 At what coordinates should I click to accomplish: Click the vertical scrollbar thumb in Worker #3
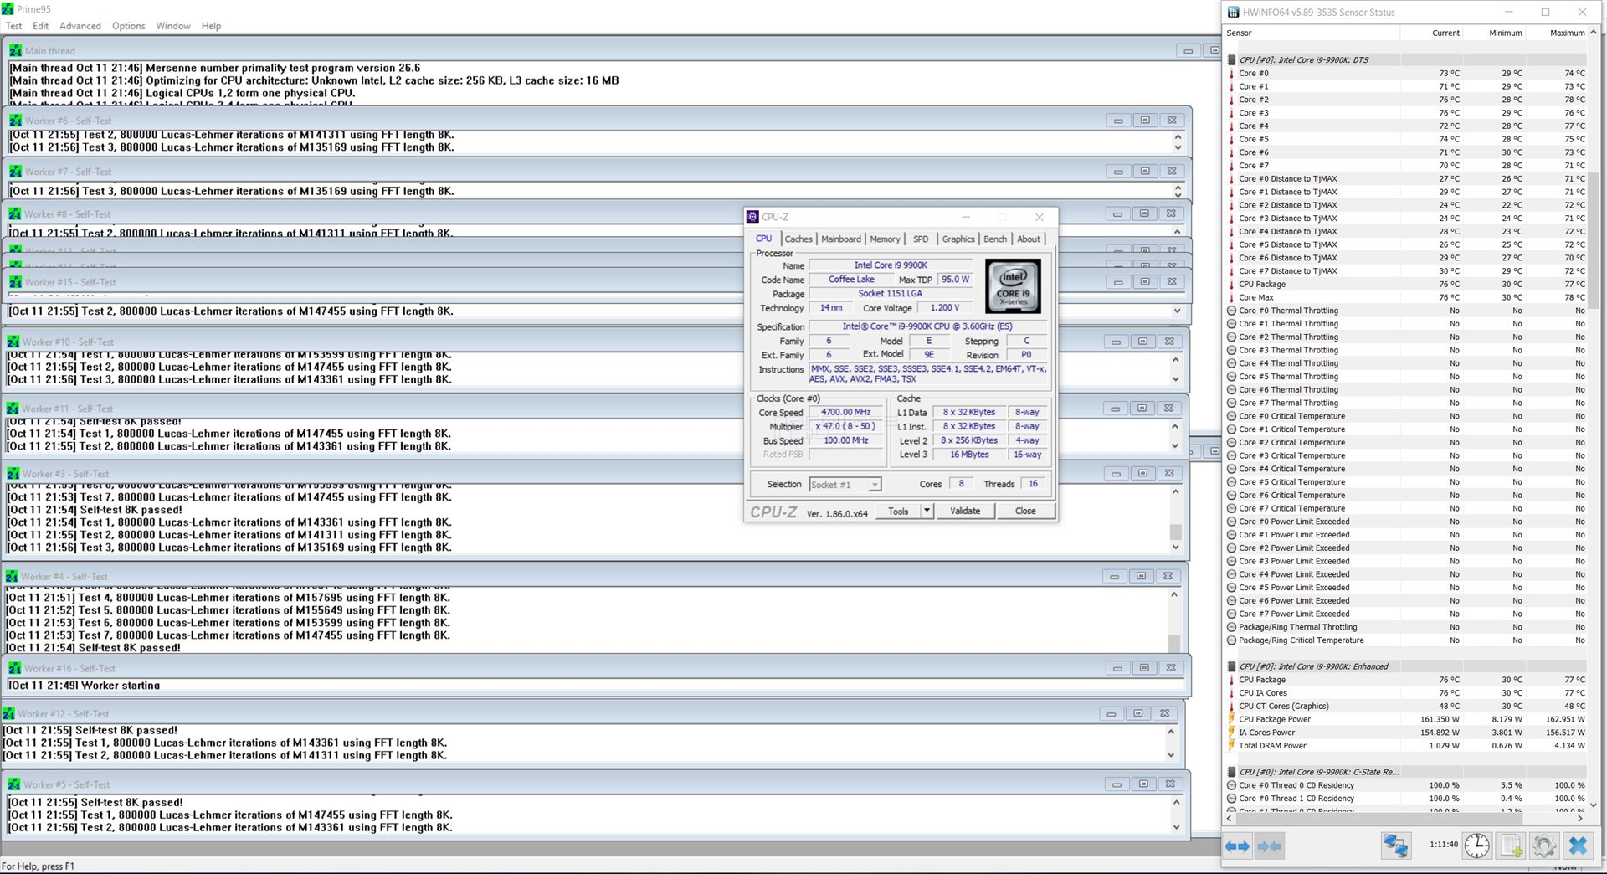1175,532
